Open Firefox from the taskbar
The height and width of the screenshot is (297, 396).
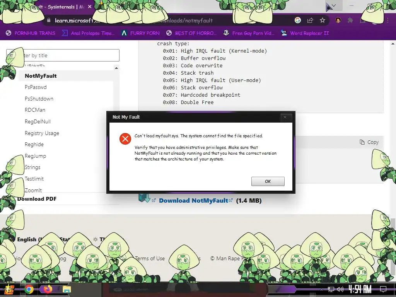pos(48,289)
